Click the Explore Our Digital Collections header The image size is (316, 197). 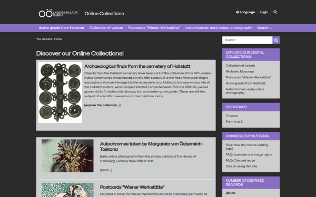251,55
